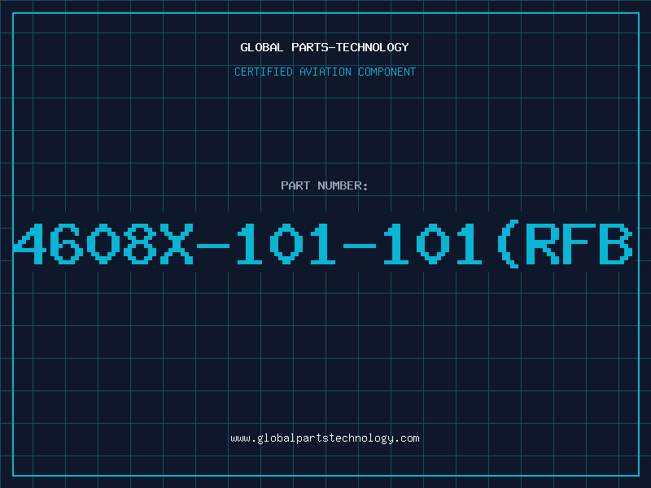Click the first dash after 4608X

point(213,246)
